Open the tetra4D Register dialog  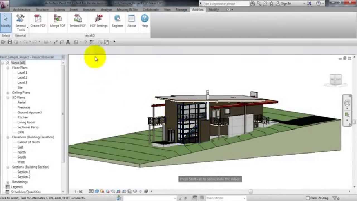click(117, 21)
